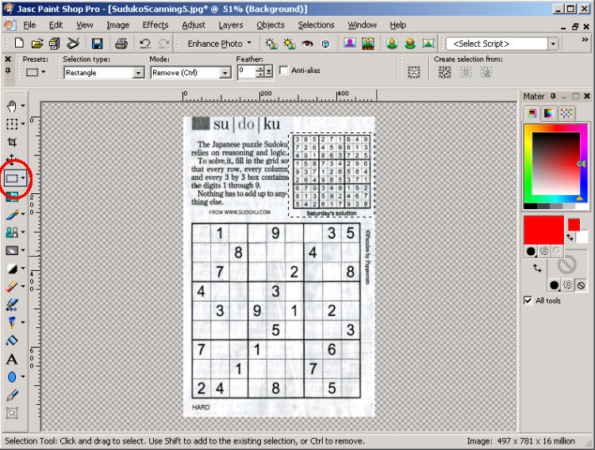Open the Effects menu

(x=155, y=25)
